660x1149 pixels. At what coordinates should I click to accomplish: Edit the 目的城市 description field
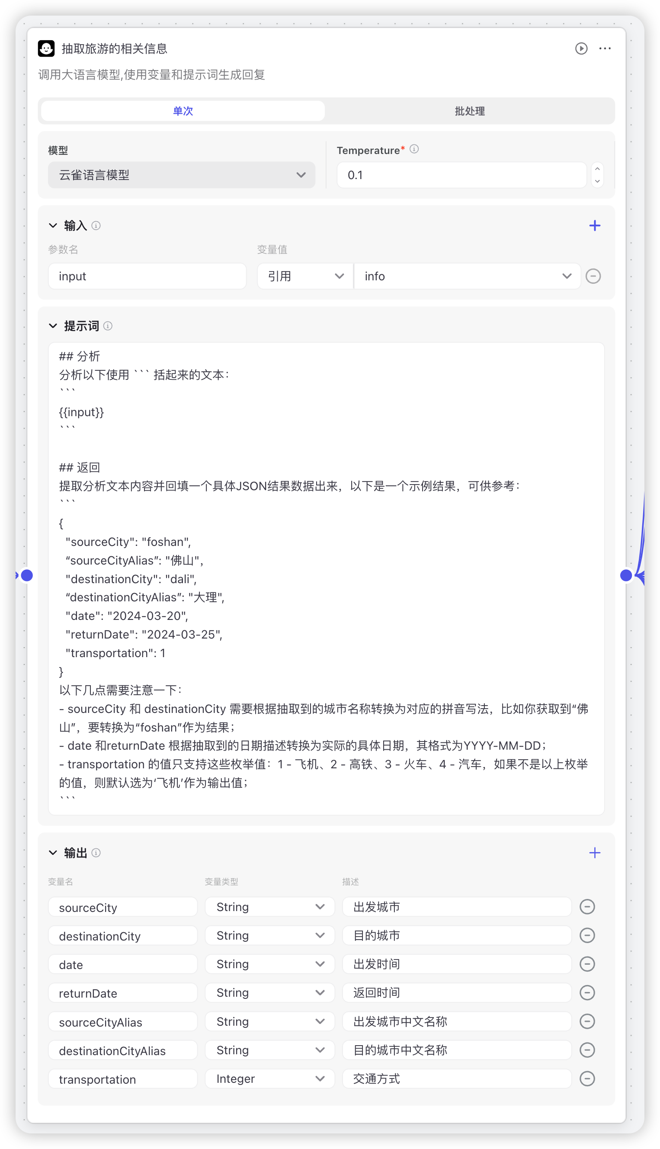coord(456,936)
